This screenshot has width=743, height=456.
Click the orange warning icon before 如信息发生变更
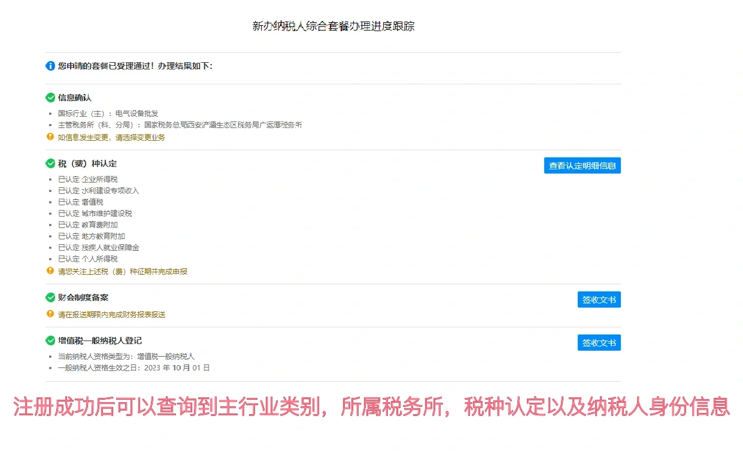coord(50,137)
